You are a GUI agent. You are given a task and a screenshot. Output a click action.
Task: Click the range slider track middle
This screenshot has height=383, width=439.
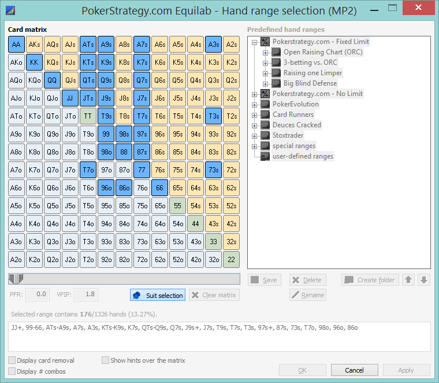(x=124, y=279)
